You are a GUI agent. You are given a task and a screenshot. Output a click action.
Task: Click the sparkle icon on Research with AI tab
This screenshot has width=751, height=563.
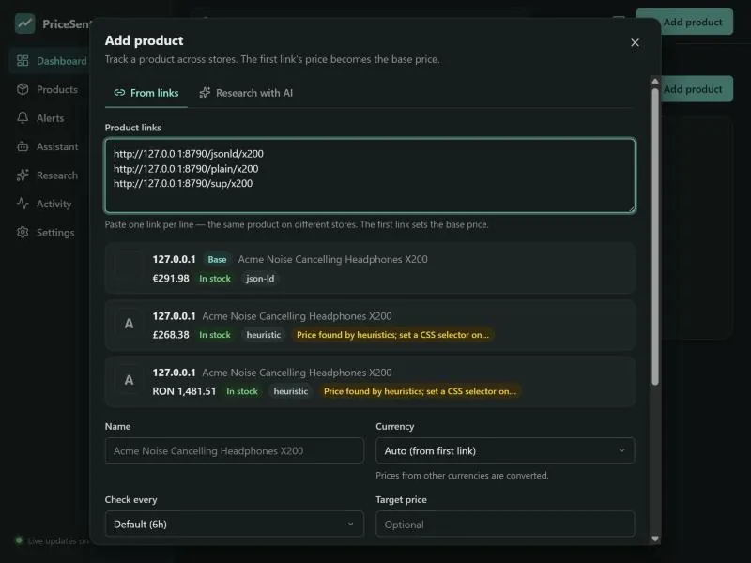click(x=205, y=92)
